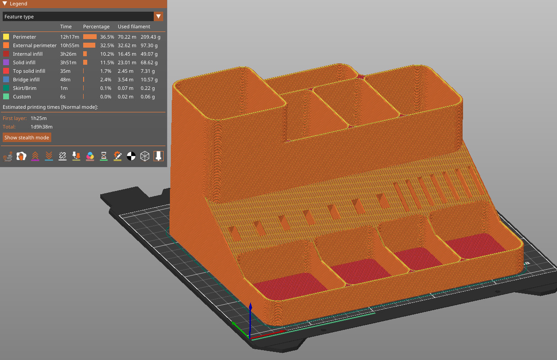557x360 pixels.
Task: Toggle pause print hourglass markers
Action: (x=103, y=156)
